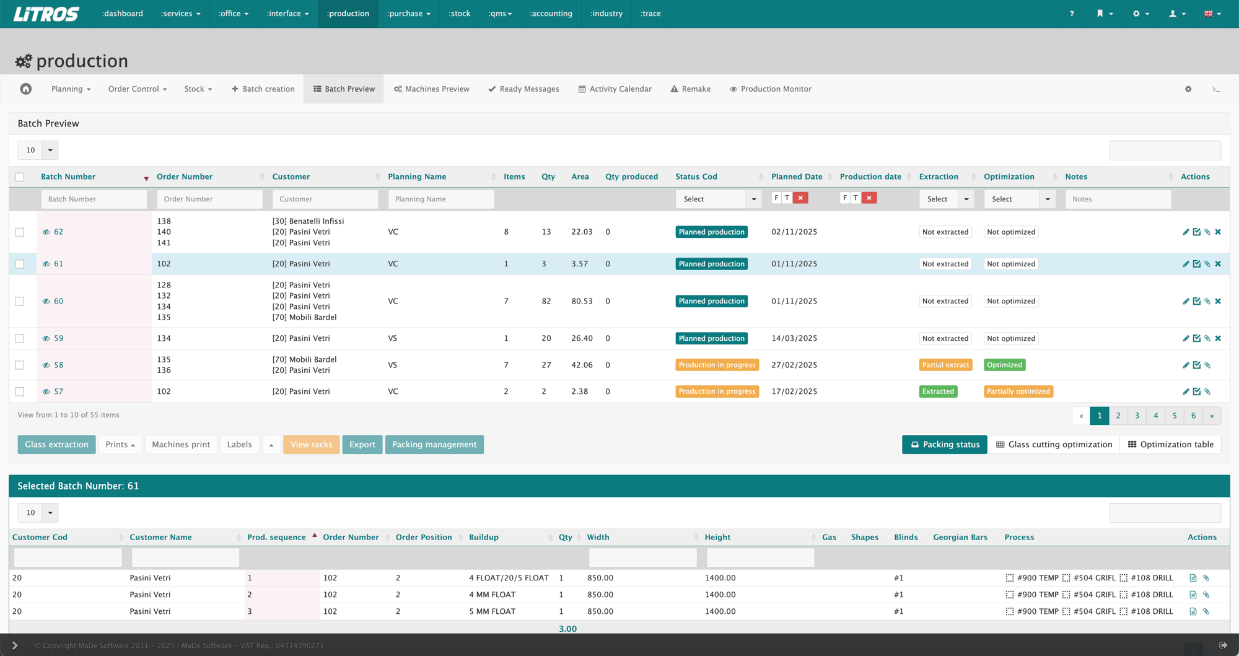The image size is (1239, 656).
Task: Check the box for batch 58
Action: click(x=20, y=365)
